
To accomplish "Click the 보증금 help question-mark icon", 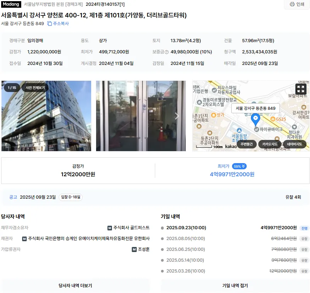I will [x=166, y=52].
